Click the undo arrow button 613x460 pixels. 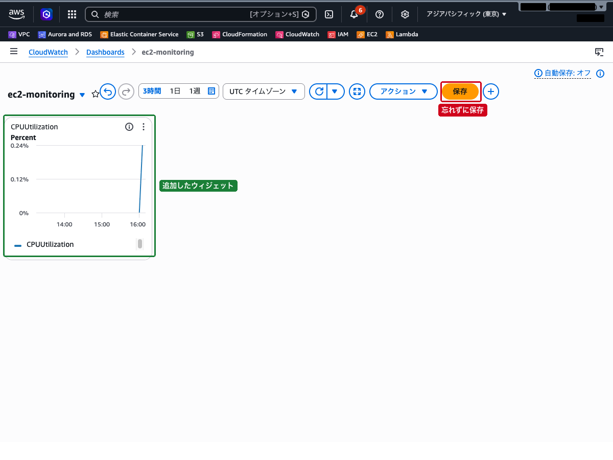click(x=108, y=91)
